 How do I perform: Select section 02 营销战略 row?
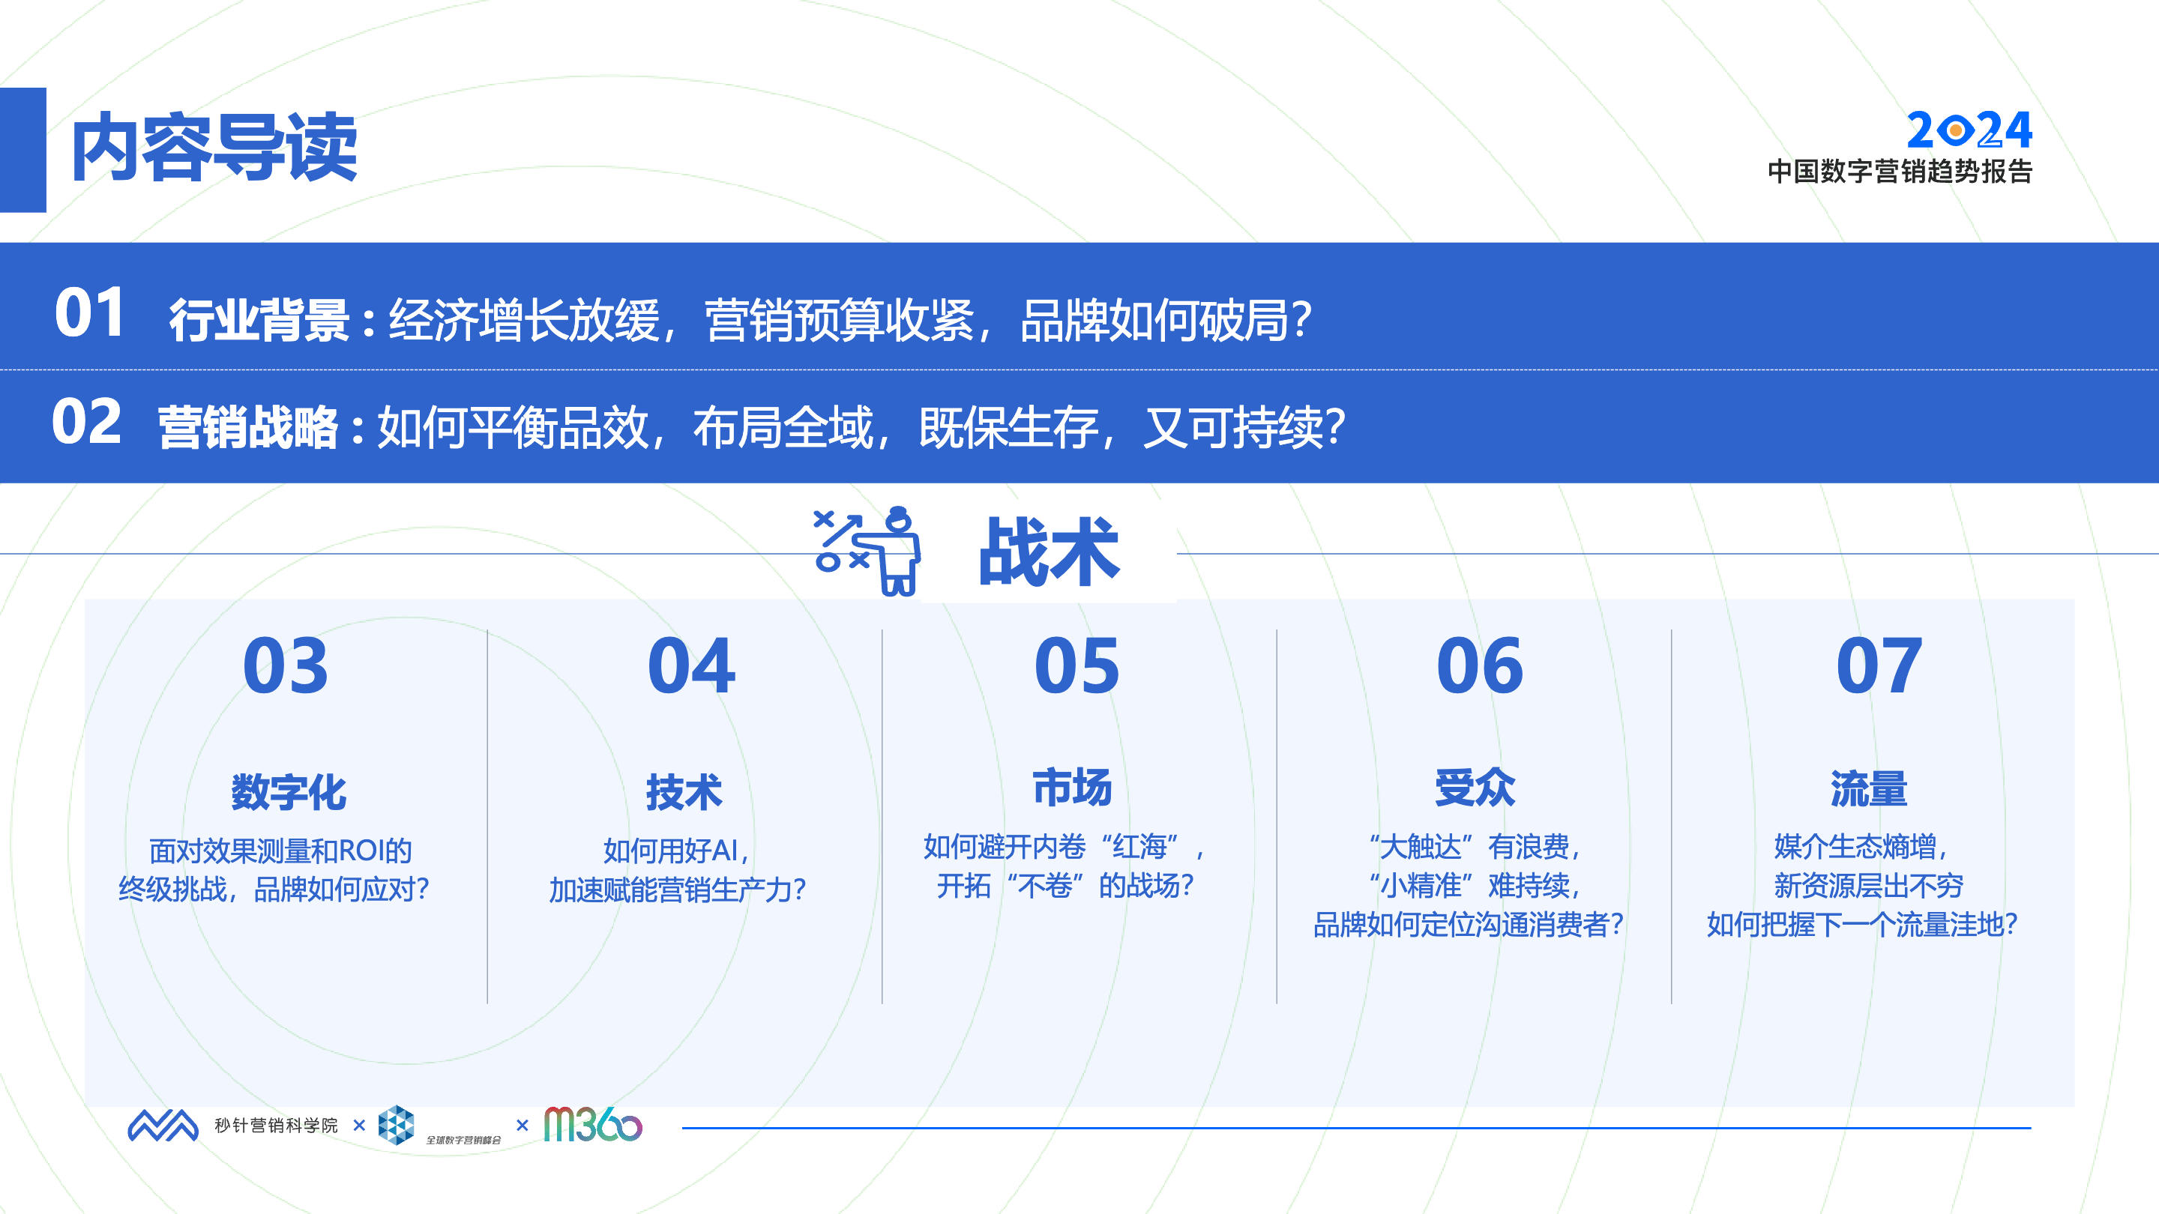pos(1079,426)
